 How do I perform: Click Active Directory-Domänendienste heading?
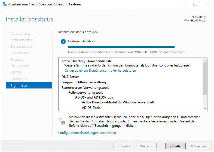click(x=87, y=61)
